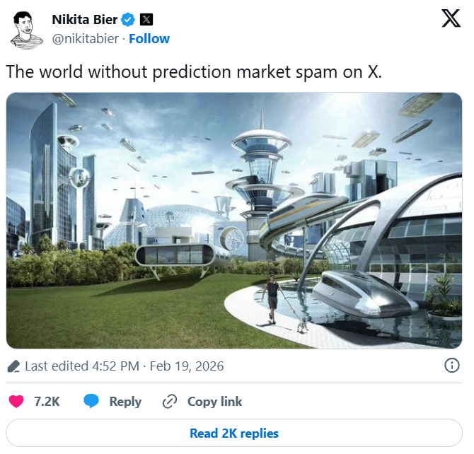The height and width of the screenshot is (454, 474).
Task: Click the Copy link text label
Action: [x=214, y=402]
